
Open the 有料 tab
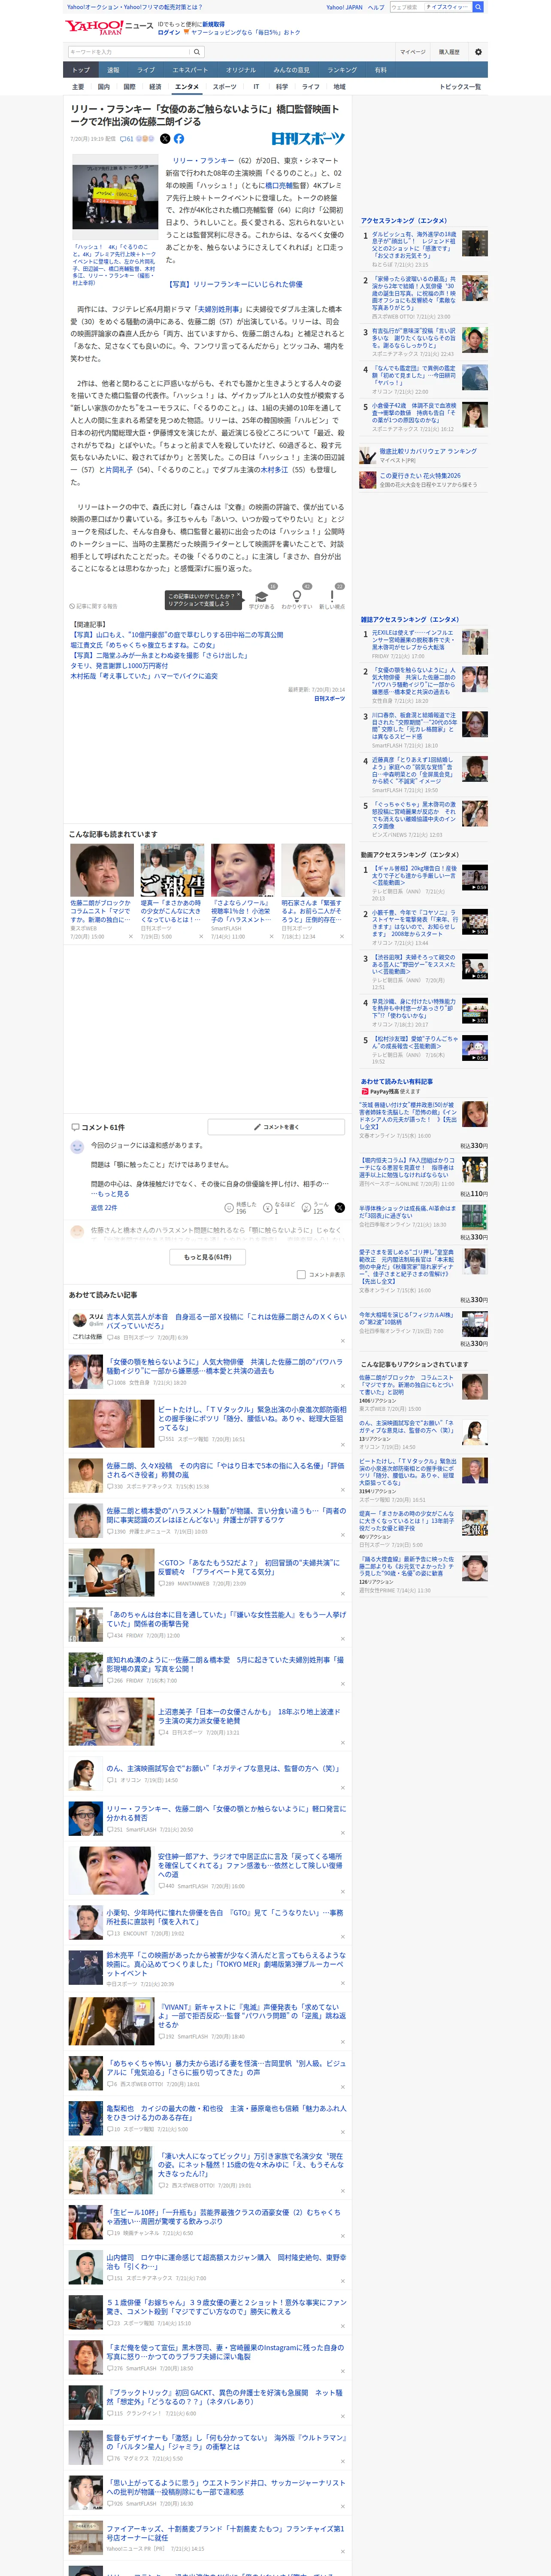[x=380, y=70]
